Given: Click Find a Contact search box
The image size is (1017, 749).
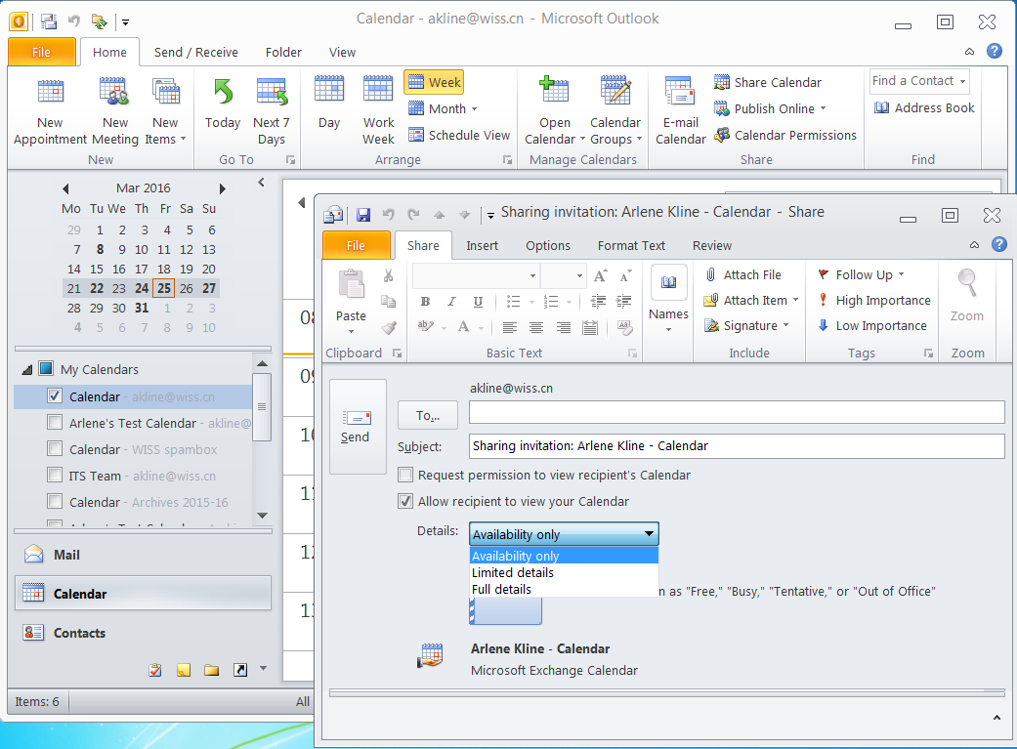Looking at the screenshot, I should click(x=919, y=81).
